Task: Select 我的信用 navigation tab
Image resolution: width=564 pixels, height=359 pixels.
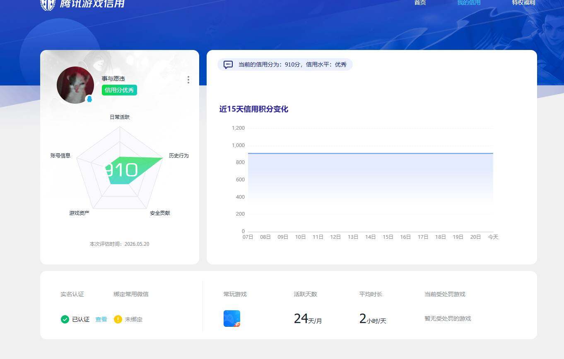Action: click(469, 2)
